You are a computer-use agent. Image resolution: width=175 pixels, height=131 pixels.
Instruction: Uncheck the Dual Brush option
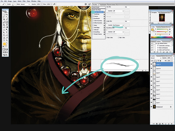coord(93,19)
